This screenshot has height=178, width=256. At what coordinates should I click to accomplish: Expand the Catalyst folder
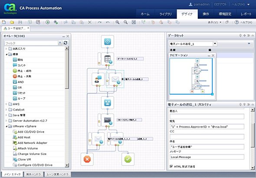click(x=7, y=109)
